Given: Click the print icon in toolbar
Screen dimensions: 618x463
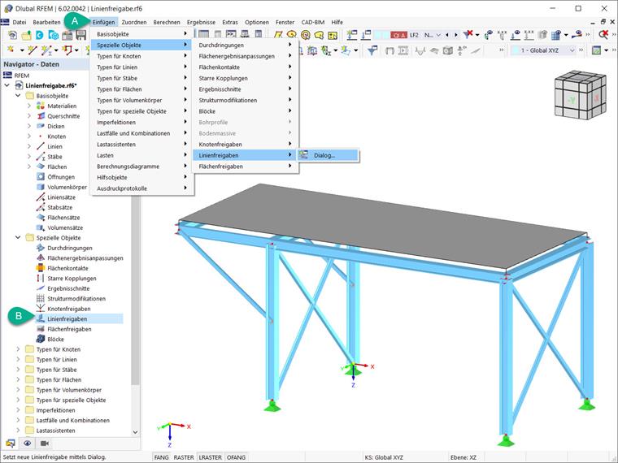Looking at the screenshot, I should tap(67, 35).
